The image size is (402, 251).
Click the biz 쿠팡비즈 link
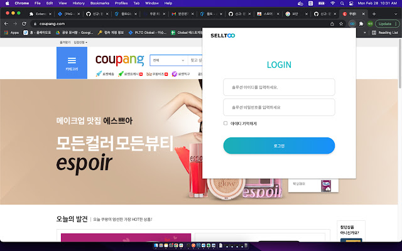pyautogui.click(x=157, y=74)
